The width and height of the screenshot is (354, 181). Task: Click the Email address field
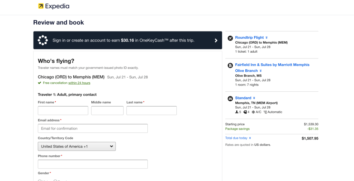[93, 128]
